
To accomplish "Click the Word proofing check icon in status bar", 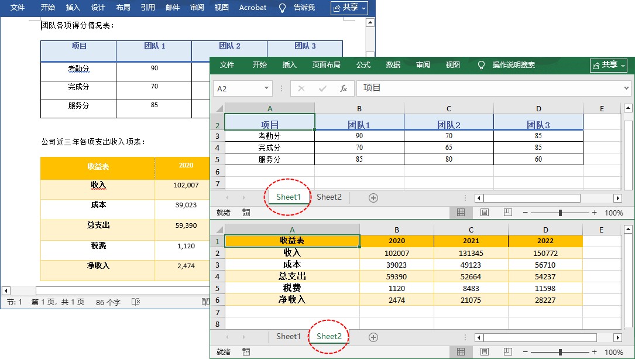I will coord(136,302).
